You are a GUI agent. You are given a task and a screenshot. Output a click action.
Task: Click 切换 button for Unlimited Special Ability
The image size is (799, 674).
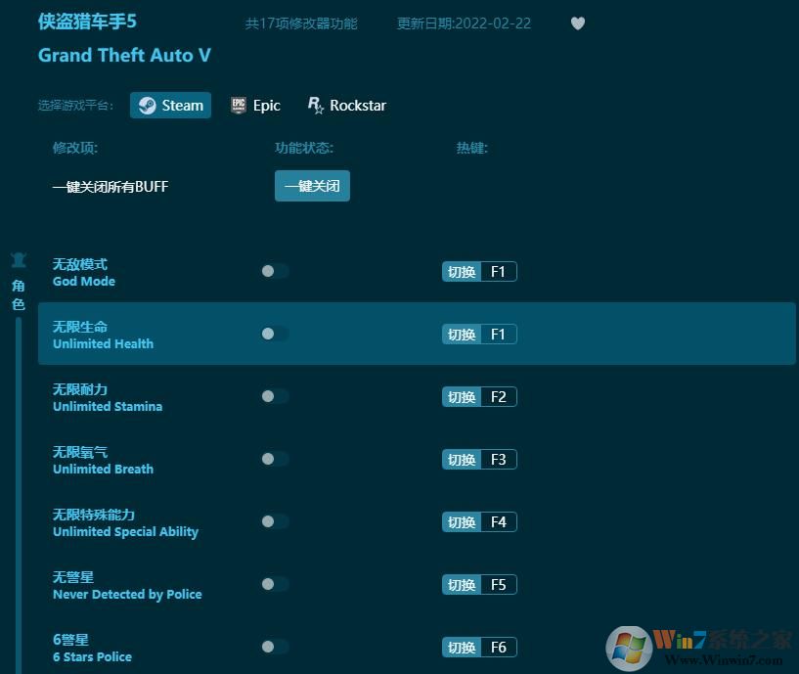pos(462,522)
